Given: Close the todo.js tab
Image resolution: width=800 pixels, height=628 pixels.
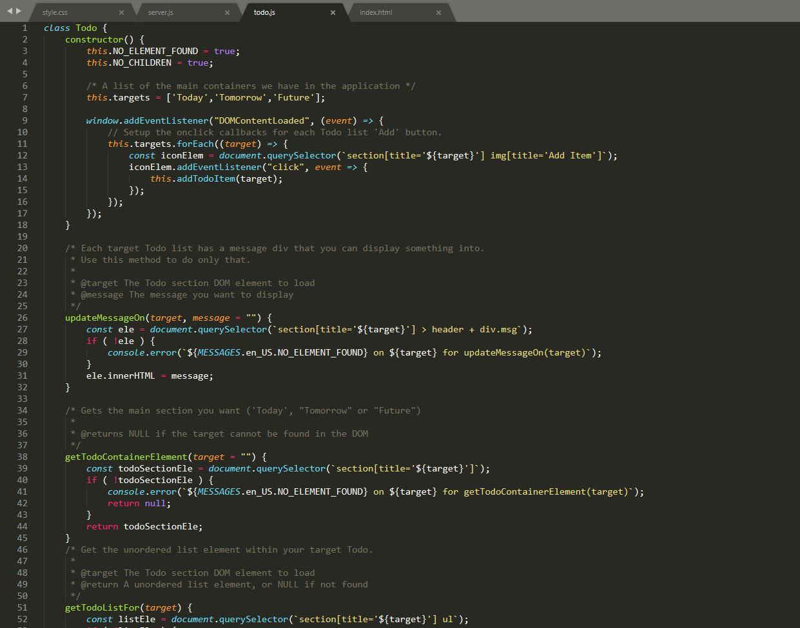Looking at the screenshot, I should (x=333, y=12).
